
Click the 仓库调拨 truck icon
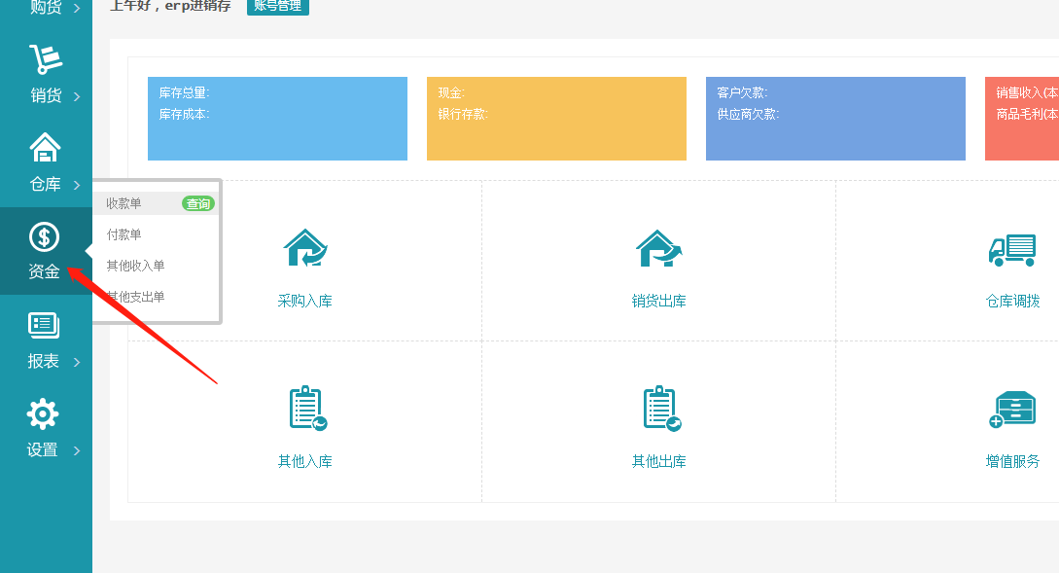1011,250
